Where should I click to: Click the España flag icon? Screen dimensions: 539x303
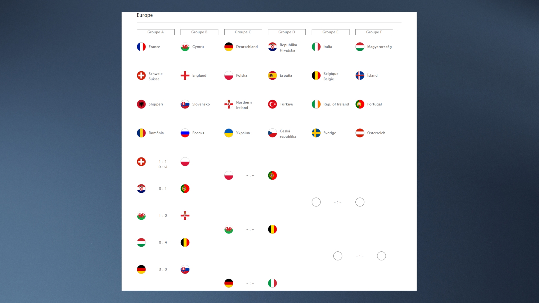pyautogui.click(x=273, y=75)
